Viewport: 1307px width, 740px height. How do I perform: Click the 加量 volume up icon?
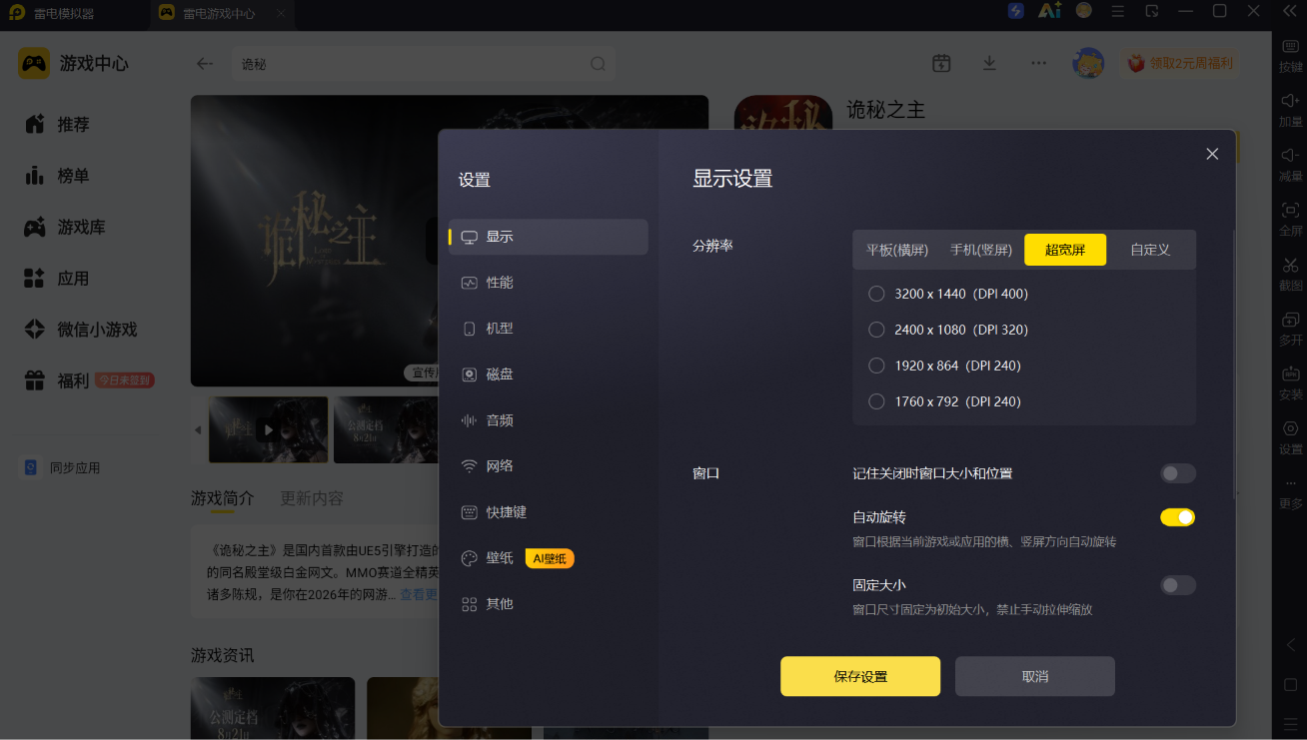pyautogui.click(x=1290, y=102)
